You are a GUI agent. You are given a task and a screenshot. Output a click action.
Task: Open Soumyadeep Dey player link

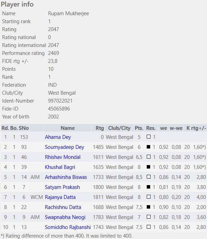click(x=64, y=147)
